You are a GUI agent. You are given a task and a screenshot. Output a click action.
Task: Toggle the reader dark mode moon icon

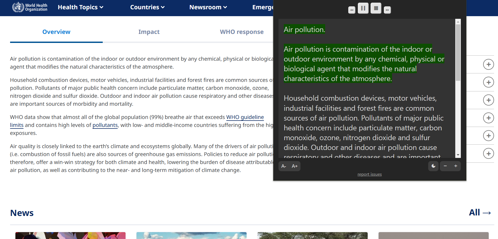(x=433, y=166)
